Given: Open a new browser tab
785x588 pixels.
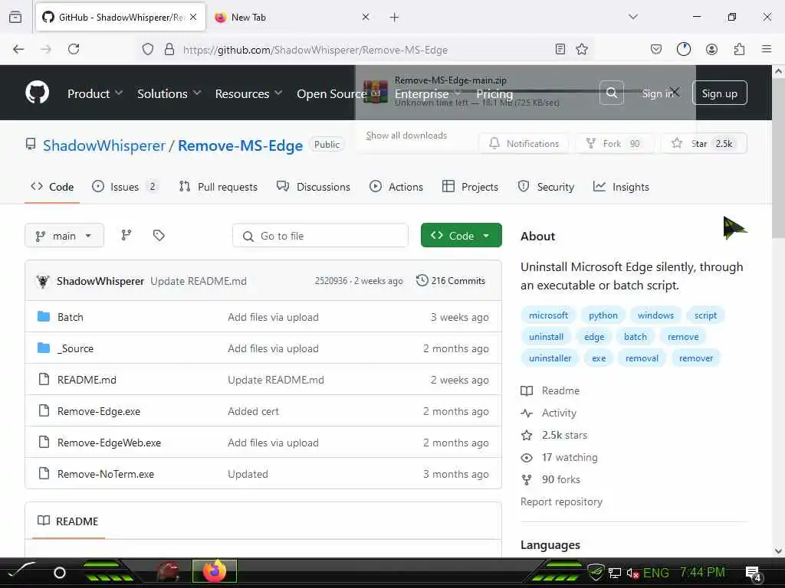Looking at the screenshot, I should click(394, 17).
